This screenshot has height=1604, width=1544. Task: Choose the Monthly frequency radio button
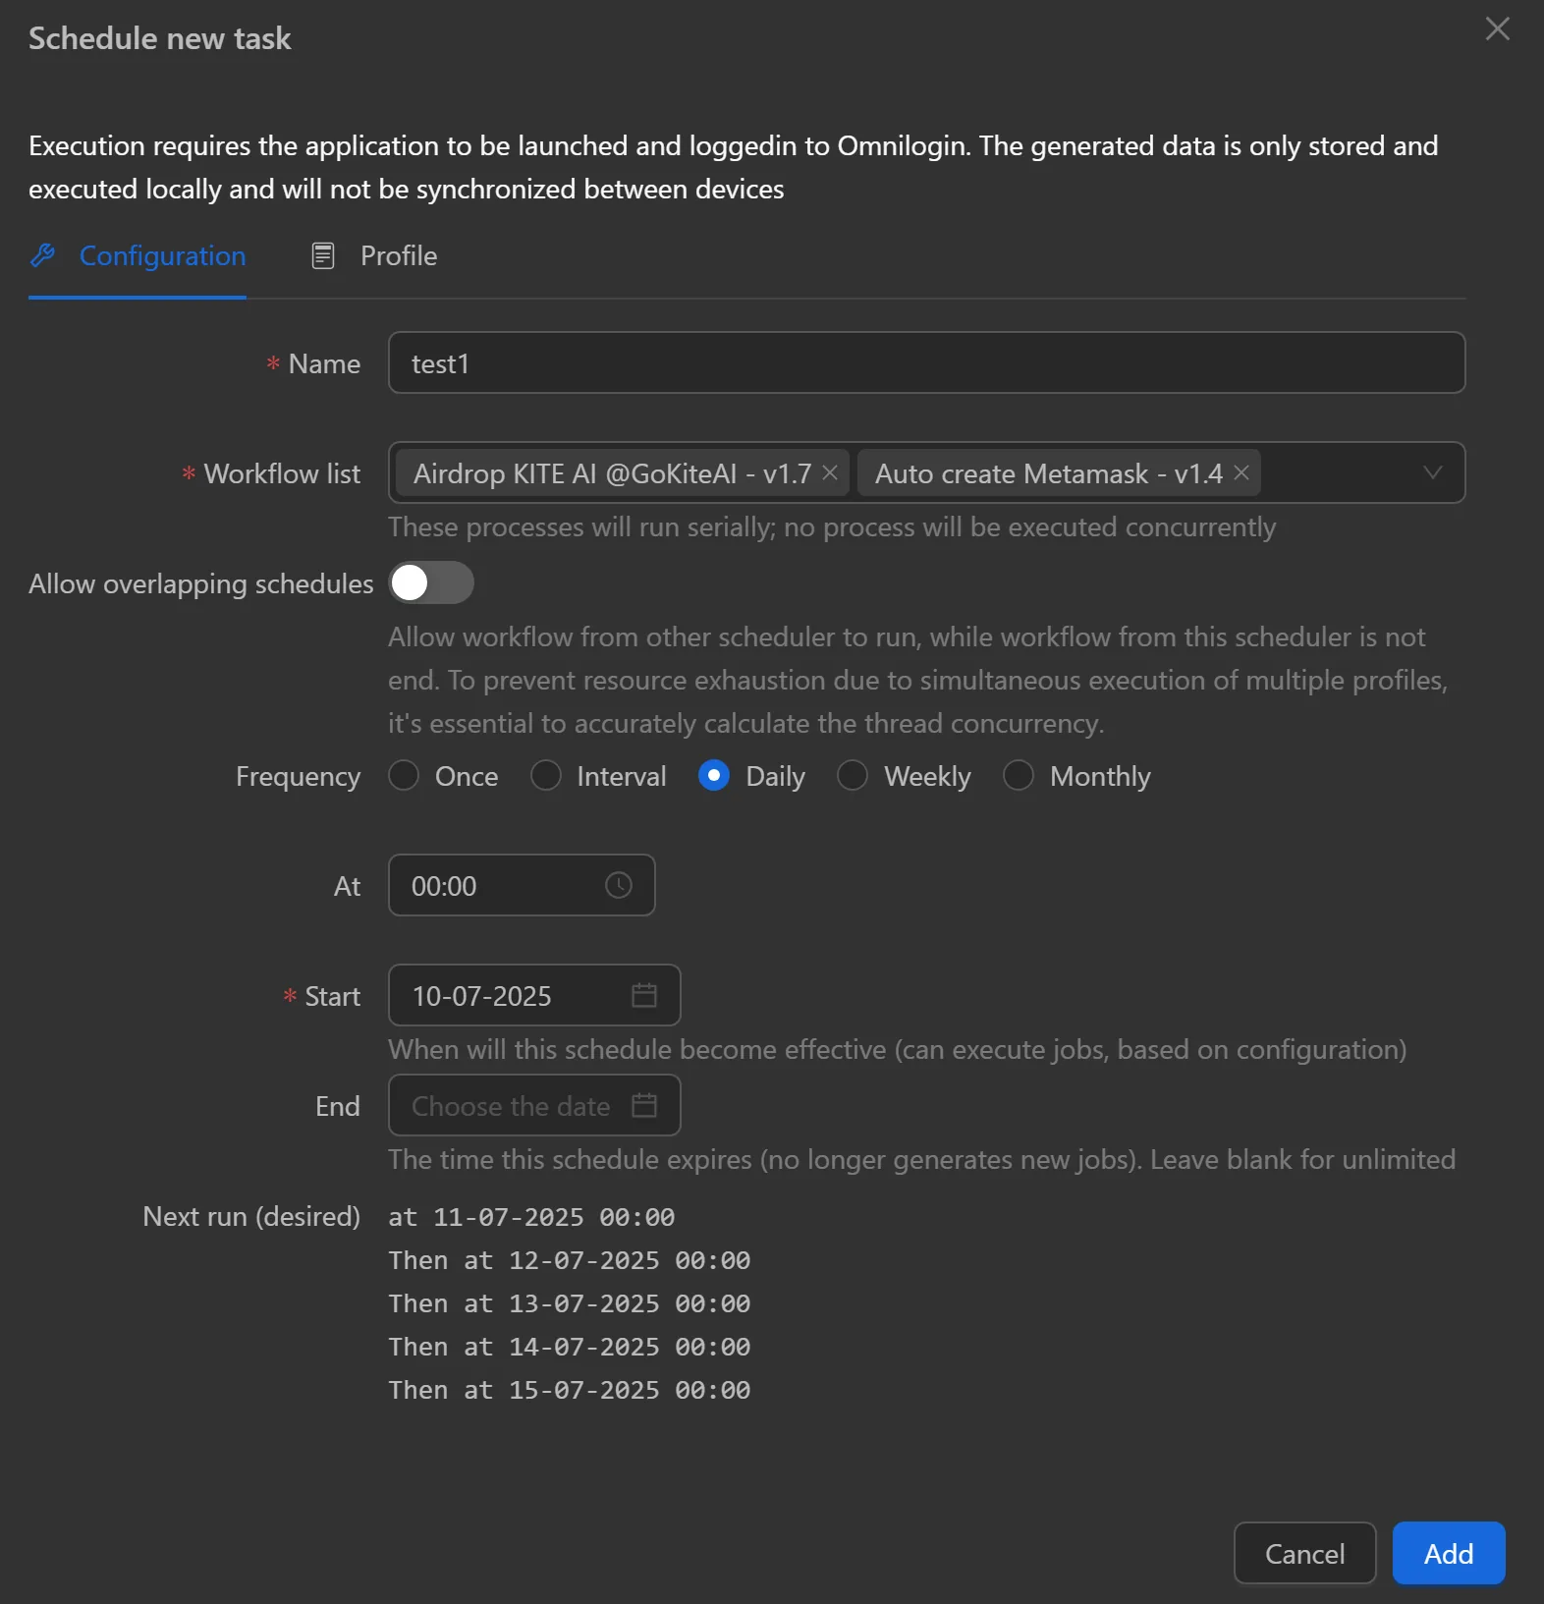point(1019,775)
